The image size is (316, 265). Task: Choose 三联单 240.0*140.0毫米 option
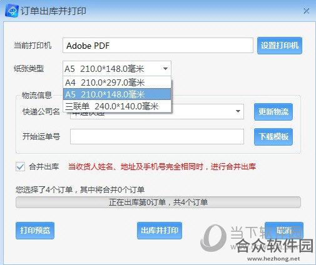coord(117,106)
